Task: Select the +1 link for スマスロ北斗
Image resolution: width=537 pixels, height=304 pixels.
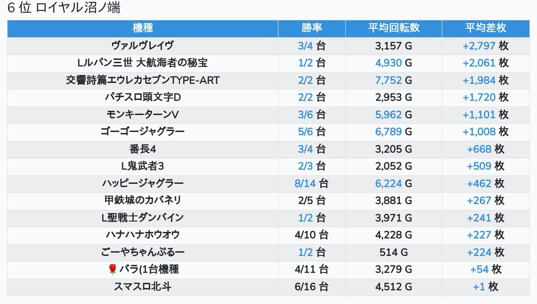Action: [x=479, y=287]
